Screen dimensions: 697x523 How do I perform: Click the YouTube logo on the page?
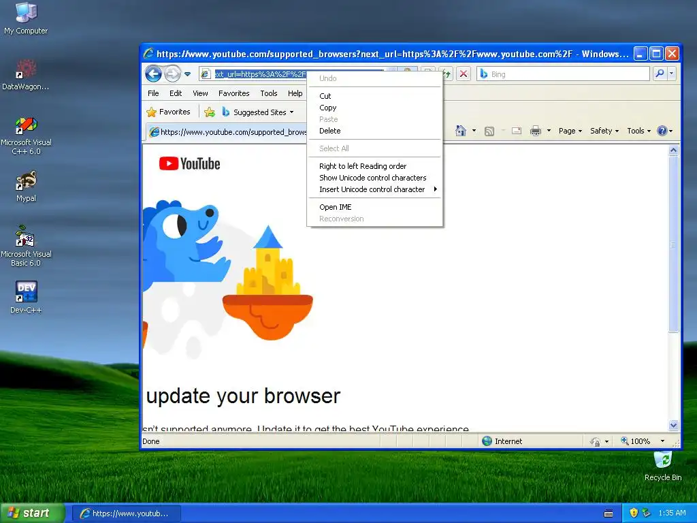tap(190, 163)
